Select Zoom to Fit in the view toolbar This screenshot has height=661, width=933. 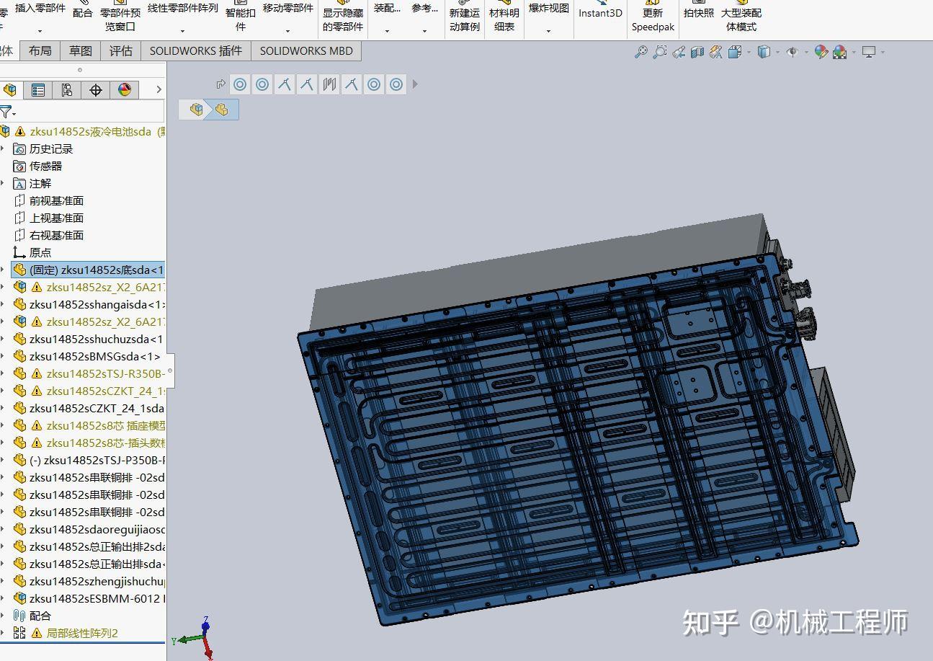[x=640, y=52]
